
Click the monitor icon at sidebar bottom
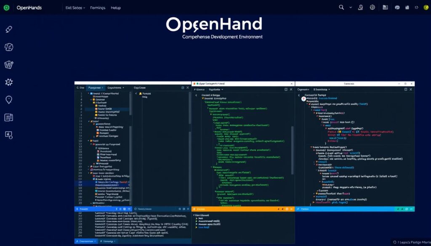9,135
